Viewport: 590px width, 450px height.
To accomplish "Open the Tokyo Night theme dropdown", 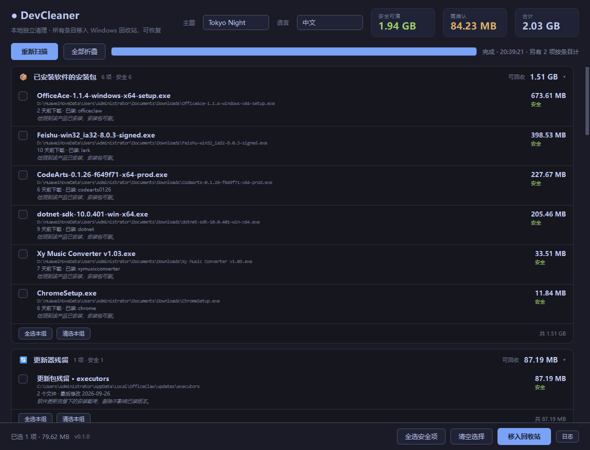I will pos(236,22).
